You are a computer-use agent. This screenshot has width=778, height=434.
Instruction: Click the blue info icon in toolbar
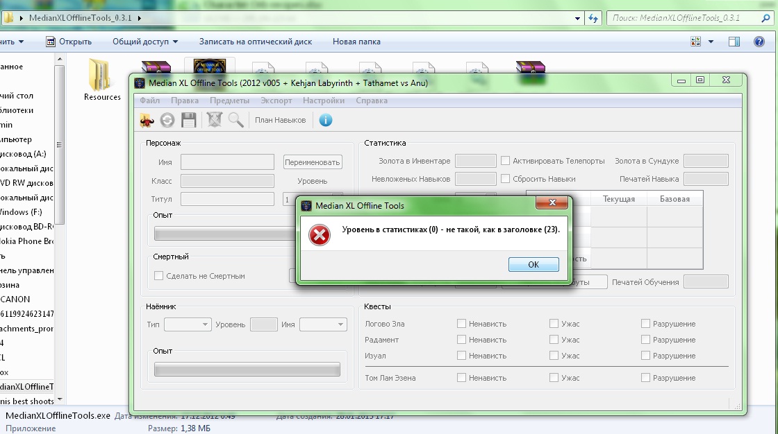(x=326, y=120)
